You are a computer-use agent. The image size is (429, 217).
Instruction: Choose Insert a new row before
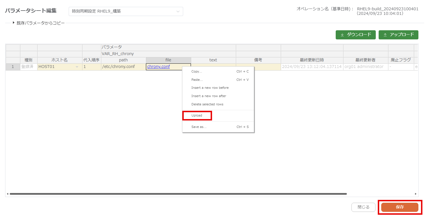point(210,88)
